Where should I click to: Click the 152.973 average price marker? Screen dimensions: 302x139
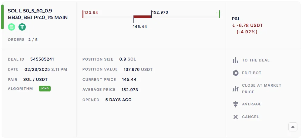point(160,12)
